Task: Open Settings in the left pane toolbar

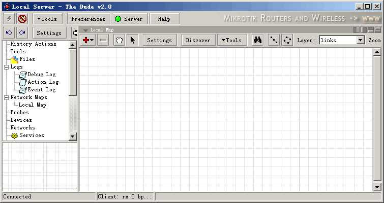Action: 49,33
